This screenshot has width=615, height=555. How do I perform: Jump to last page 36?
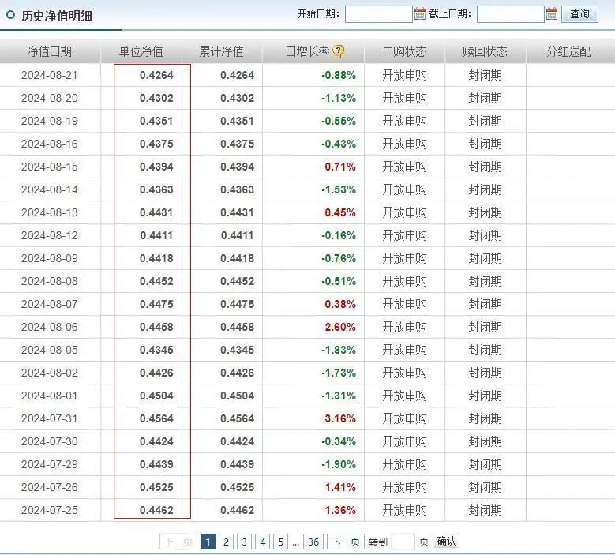coord(313,542)
